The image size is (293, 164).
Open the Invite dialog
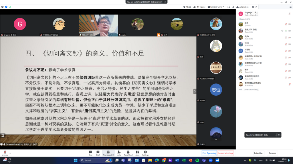pyautogui.click(x=119, y=153)
